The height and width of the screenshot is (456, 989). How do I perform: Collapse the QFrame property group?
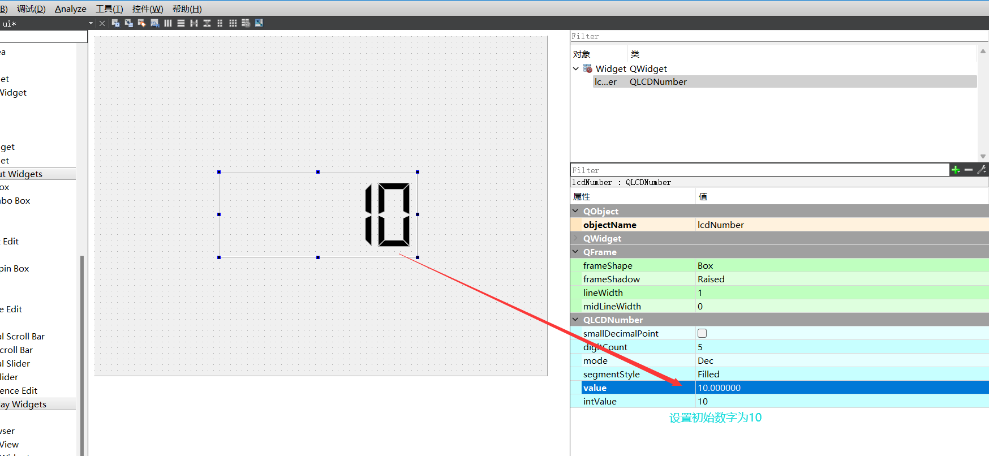576,252
